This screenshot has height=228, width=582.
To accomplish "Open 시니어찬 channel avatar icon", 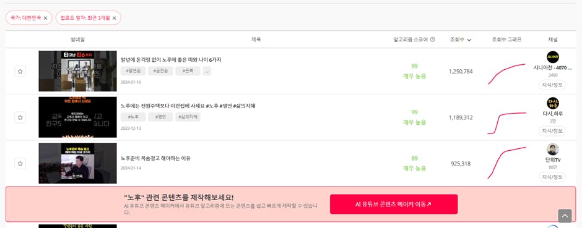I will point(553,57).
